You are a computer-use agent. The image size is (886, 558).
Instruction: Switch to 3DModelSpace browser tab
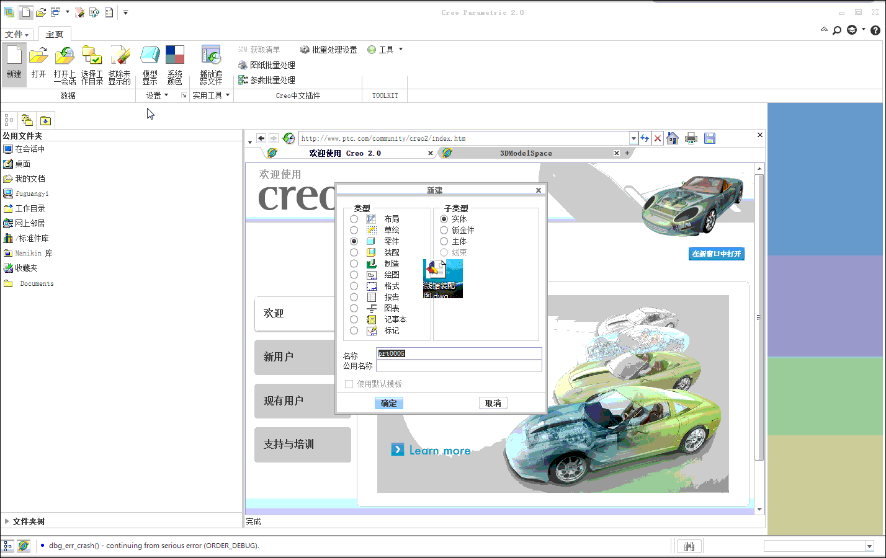(526, 153)
